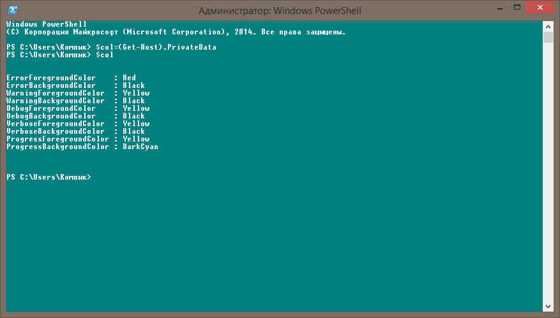Click the '$col=(Get-Host).PrivateData' command
Image resolution: width=560 pixels, height=318 pixels.
[156, 47]
